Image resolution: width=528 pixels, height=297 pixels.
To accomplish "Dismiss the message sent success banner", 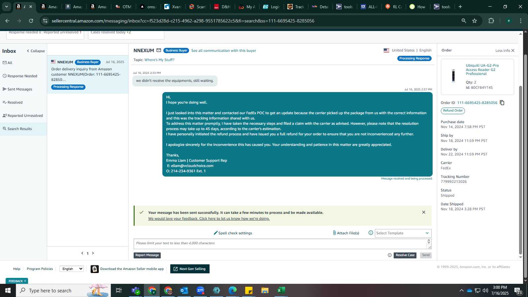I will 424,212.
